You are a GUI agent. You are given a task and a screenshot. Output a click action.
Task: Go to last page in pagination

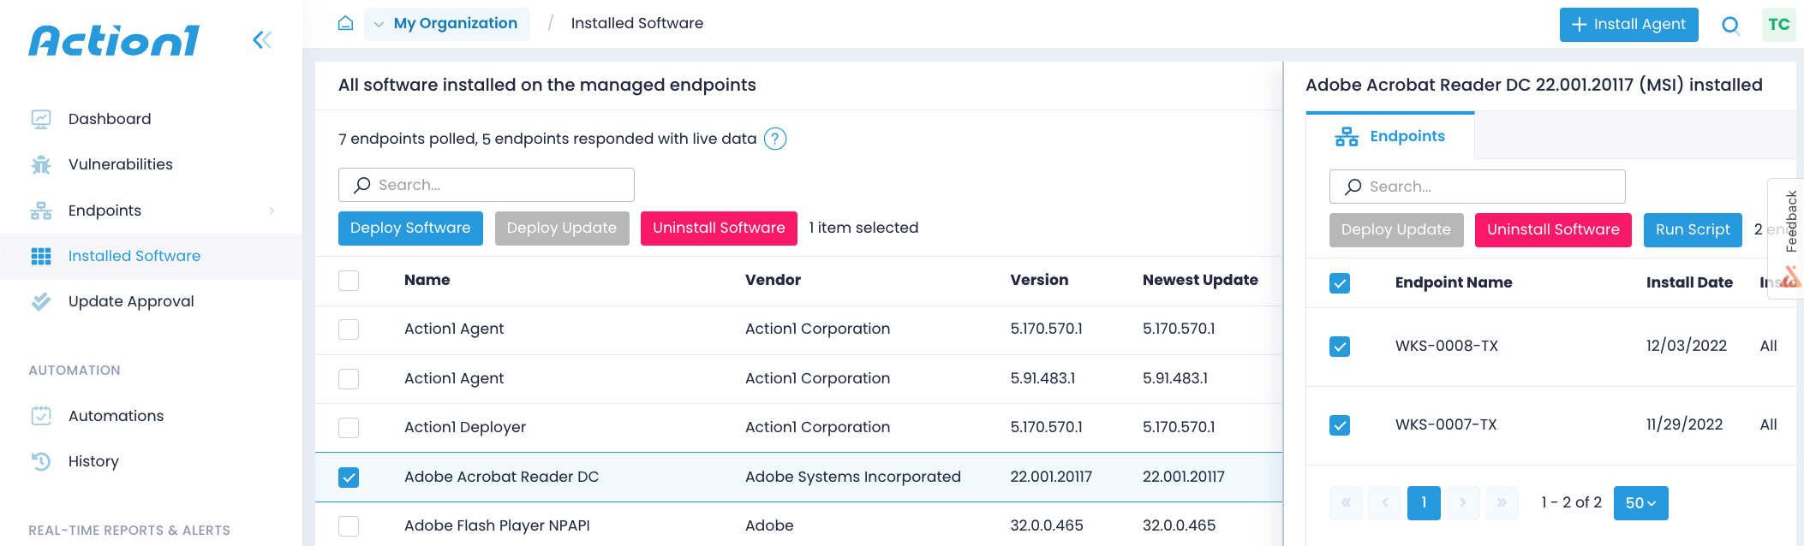tap(1502, 503)
